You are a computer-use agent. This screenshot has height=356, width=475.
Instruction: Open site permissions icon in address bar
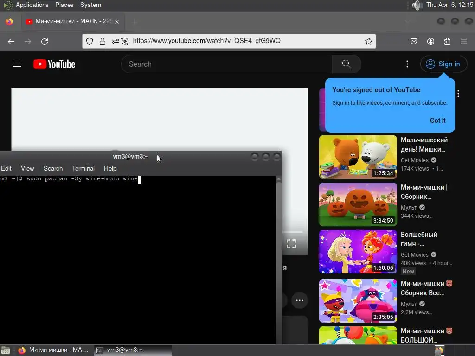115,41
